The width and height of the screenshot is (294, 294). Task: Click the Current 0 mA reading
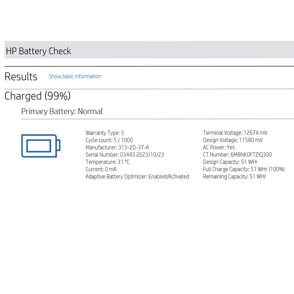point(101,169)
